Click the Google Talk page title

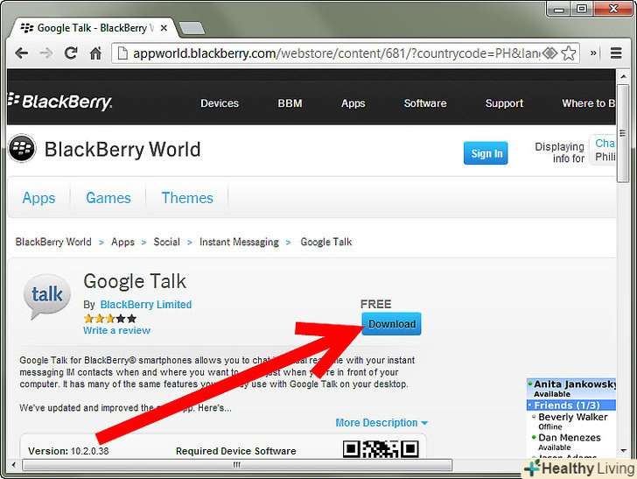click(x=135, y=281)
